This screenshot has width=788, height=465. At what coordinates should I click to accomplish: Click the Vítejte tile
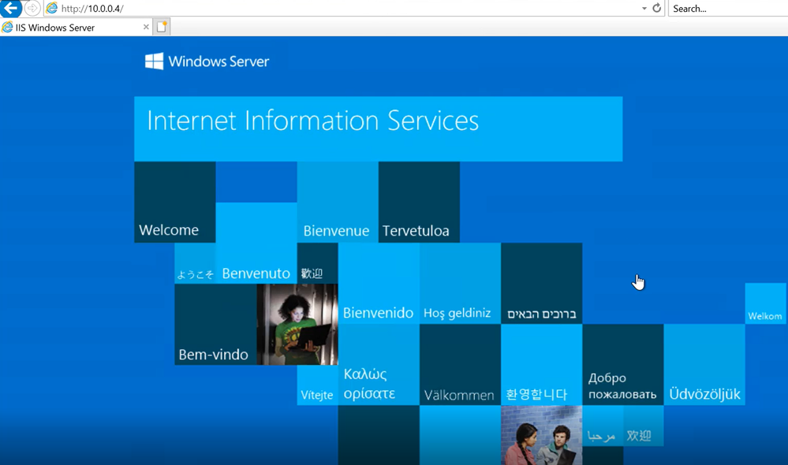coord(318,385)
